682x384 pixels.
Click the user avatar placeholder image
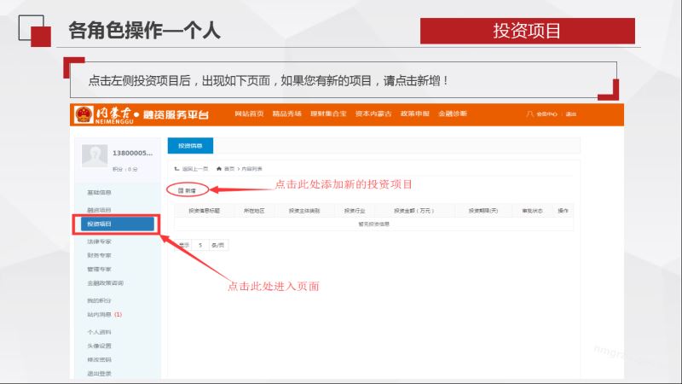(94, 154)
